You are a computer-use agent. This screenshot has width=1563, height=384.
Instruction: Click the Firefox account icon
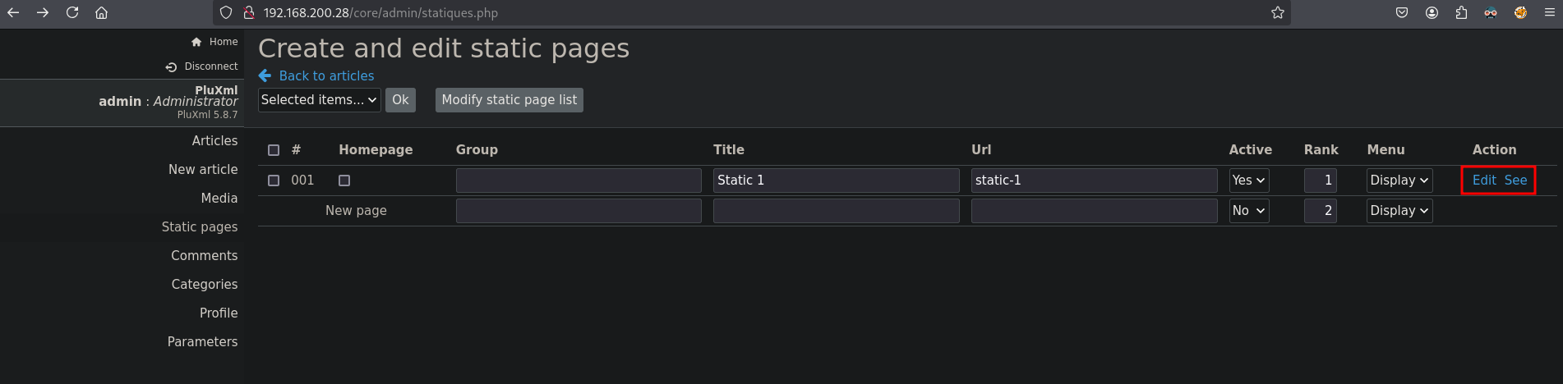pos(1432,12)
